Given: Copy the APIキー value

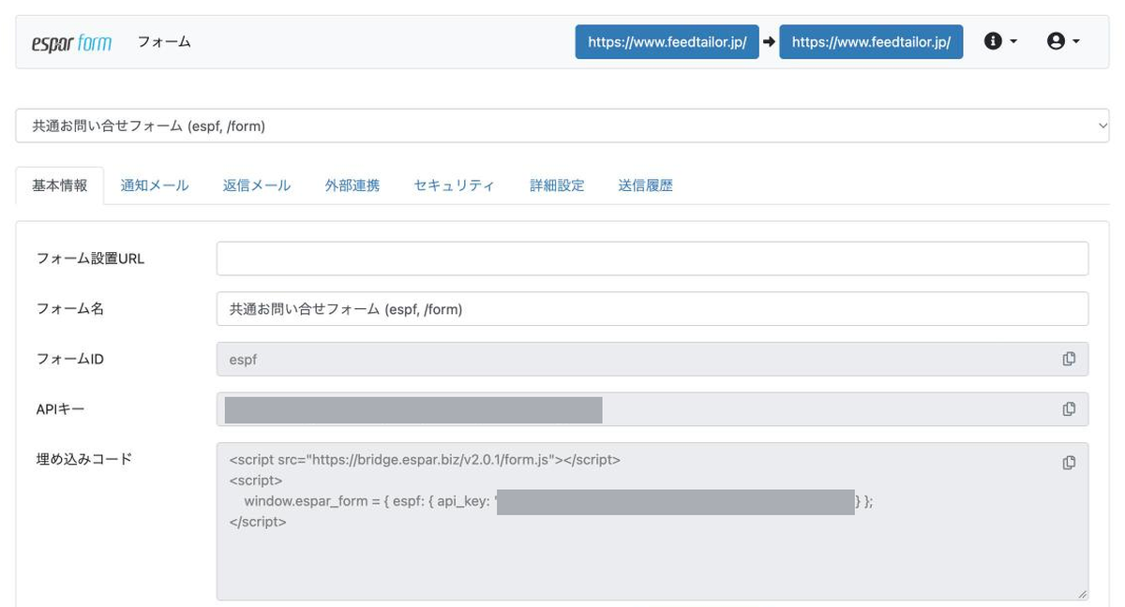Looking at the screenshot, I should (x=1069, y=408).
